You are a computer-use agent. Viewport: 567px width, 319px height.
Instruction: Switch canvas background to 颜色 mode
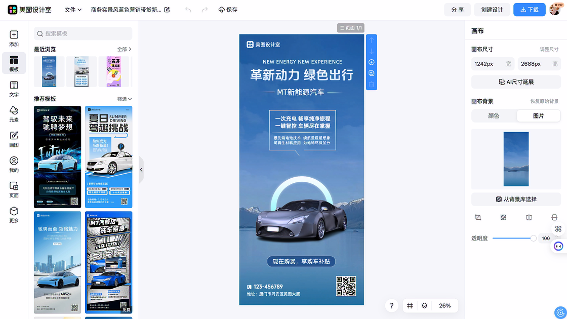pyautogui.click(x=494, y=116)
